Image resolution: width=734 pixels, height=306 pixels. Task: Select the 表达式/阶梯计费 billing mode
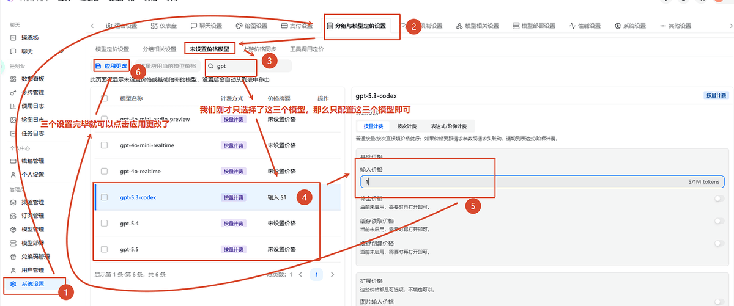[x=448, y=126]
